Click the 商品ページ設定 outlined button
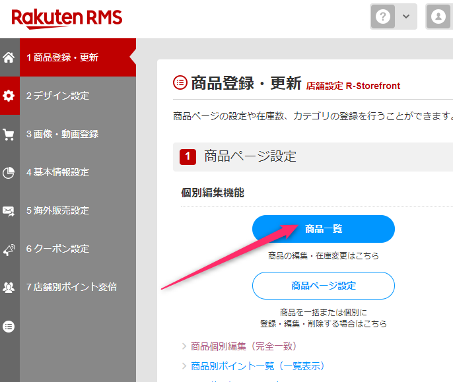 click(x=324, y=286)
